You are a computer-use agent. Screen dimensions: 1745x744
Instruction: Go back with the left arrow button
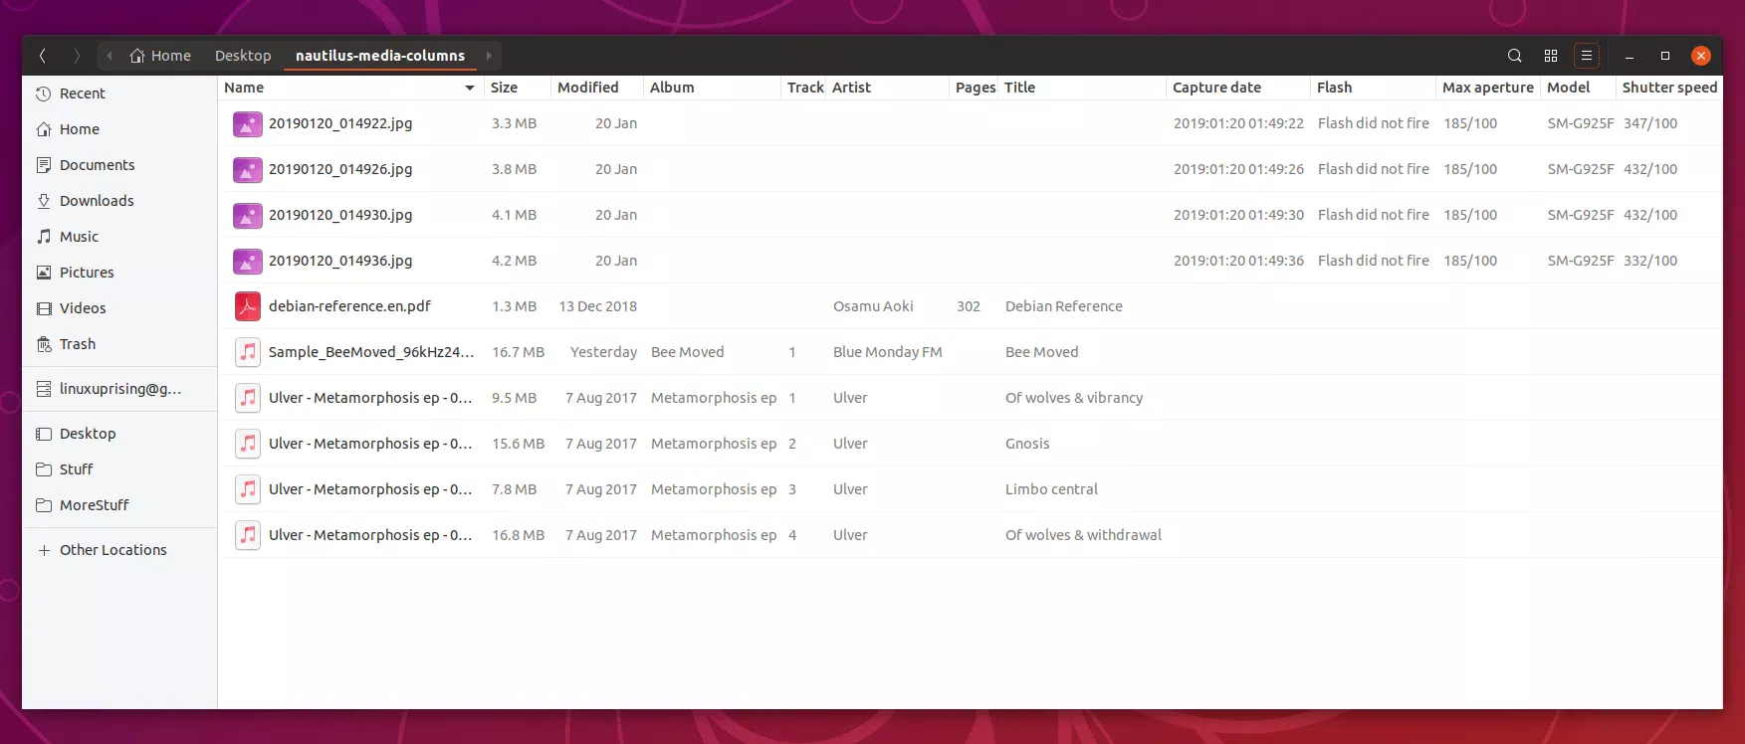coord(42,56)
